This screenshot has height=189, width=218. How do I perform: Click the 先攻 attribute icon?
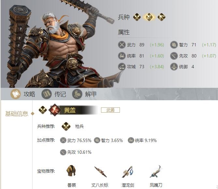tap(174, 56)
